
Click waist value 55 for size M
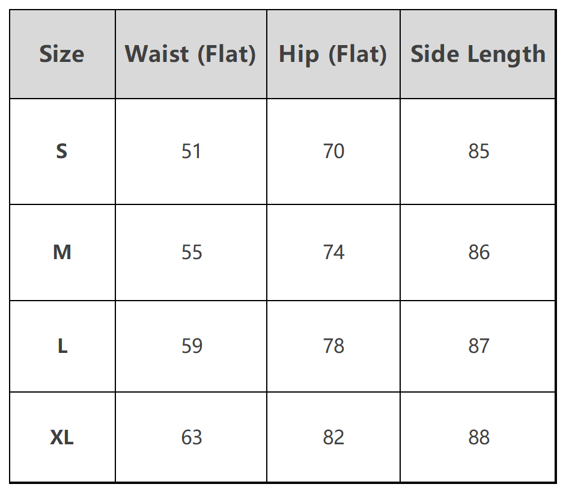191,252
